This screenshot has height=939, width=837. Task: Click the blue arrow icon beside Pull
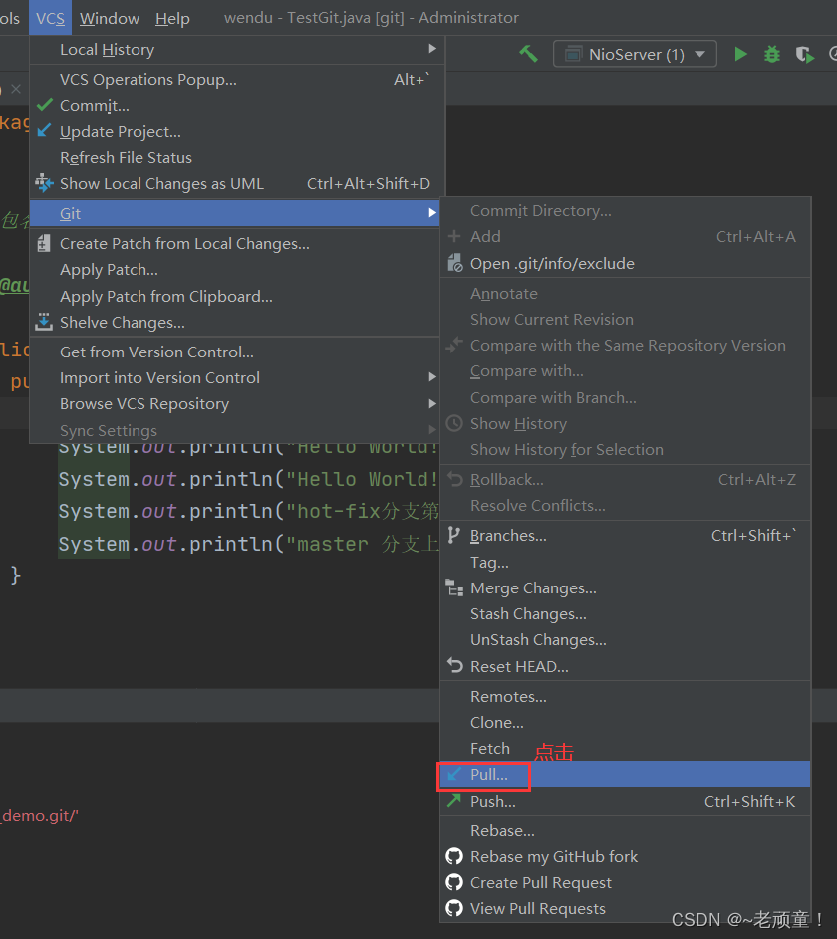tap(454, 774)
